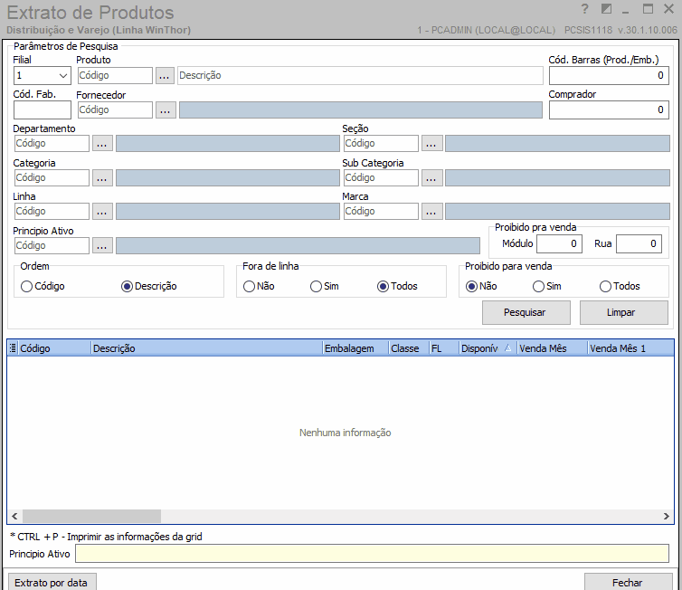Click the sort arrow on Disponív column
This screenshot has width=682, height=590.
(507, 348)
